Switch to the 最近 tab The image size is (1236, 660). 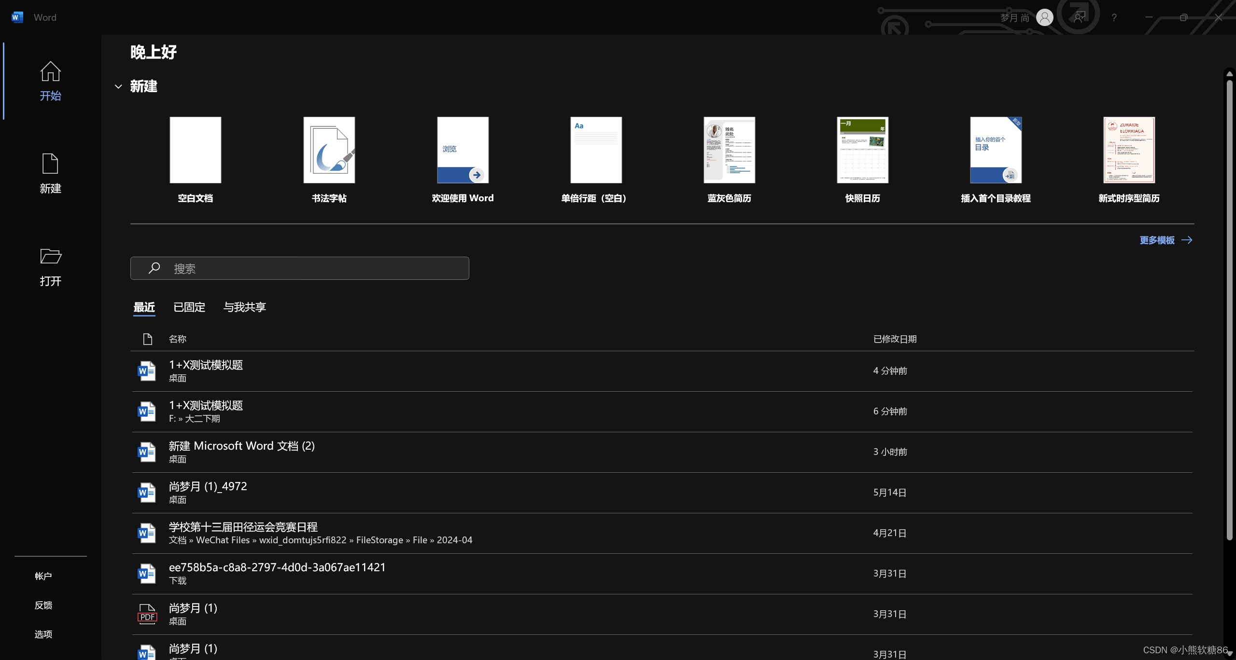click(x=144, y=307)
